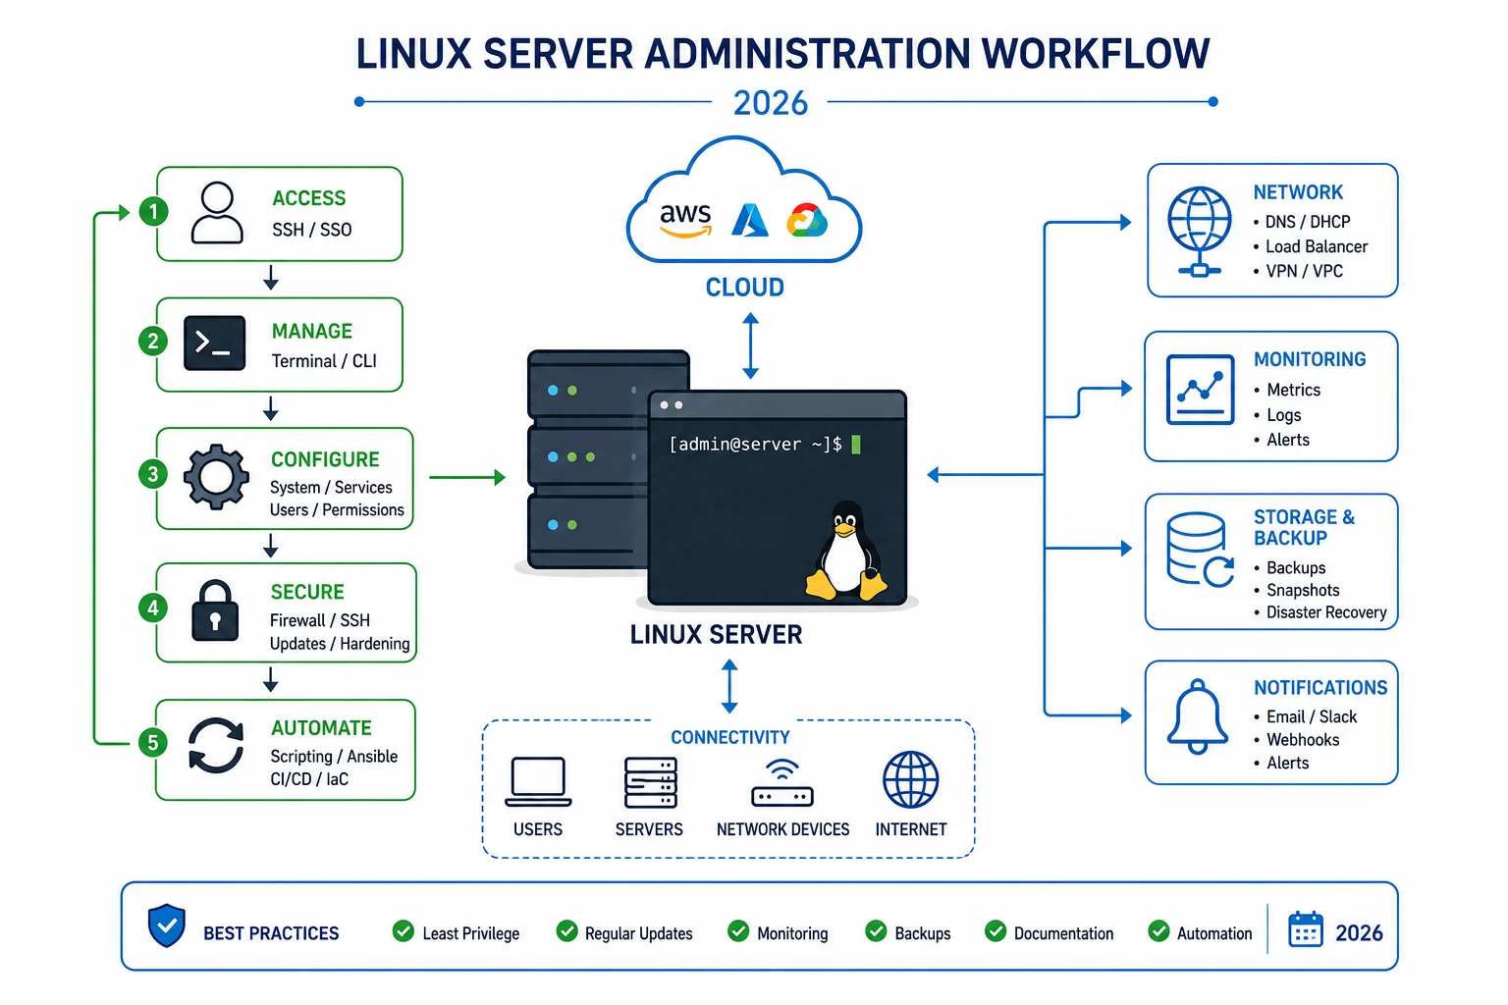Click the 2026 year under the title

pyautogui.click(x=771, y=103)
